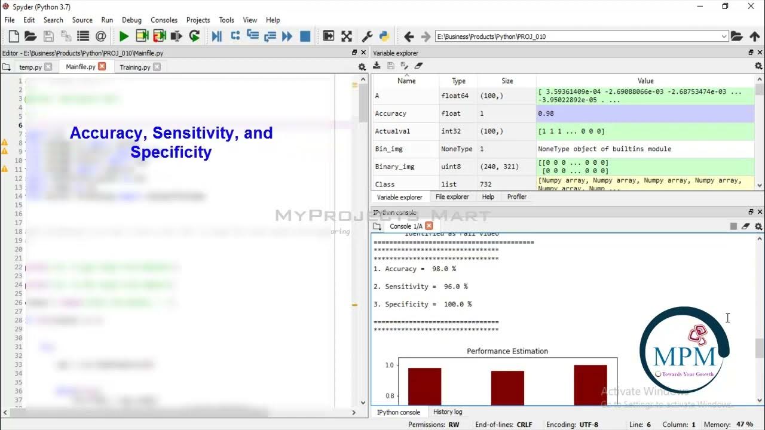Open Variable explorer options gear
The height and width of the screenshot is (430, 765).
[x=758, y=66]
